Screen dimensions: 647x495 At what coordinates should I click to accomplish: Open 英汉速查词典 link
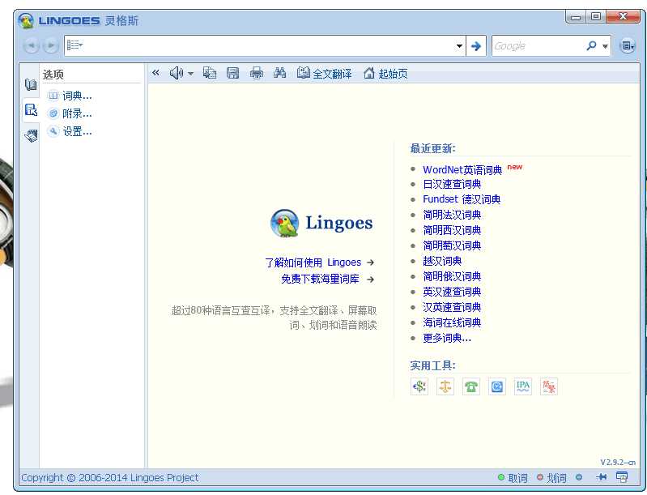pyautogui.click(x=452, y=292)
